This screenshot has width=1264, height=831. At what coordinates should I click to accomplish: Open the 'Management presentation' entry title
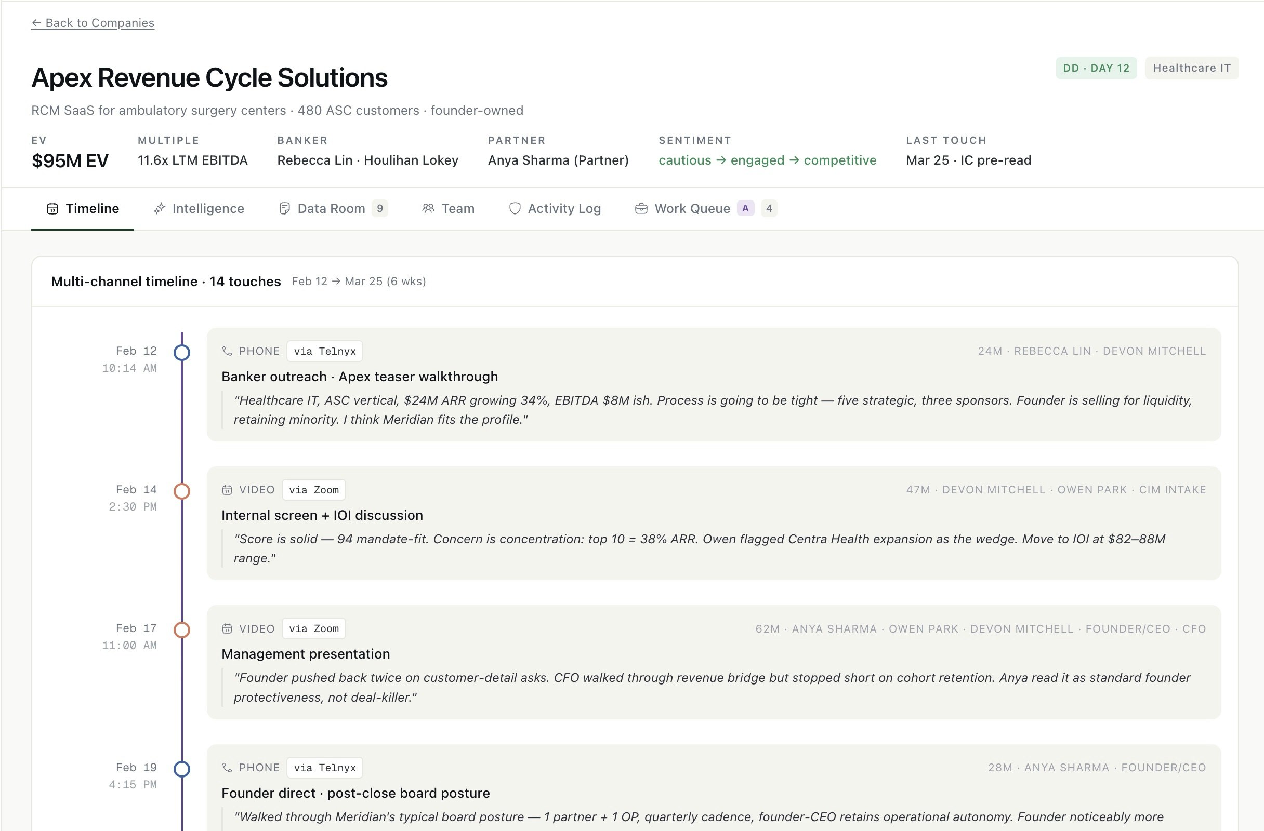(x=306, y=654)
